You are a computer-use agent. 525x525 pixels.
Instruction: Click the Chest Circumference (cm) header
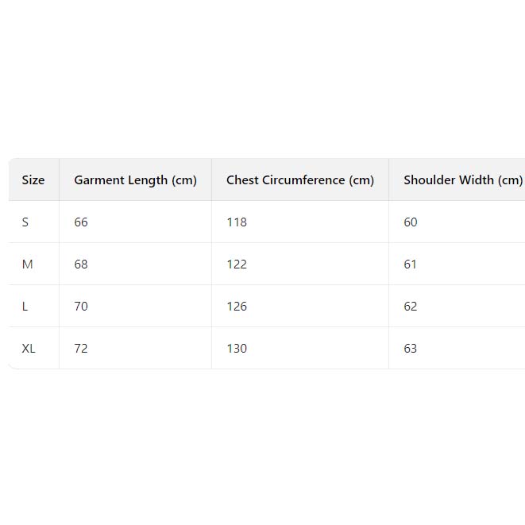click(299, 180)
